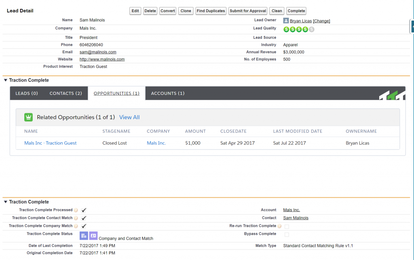Click the Clean button
Image resolution: width=414 pixels, height=260 pixels.
point(277,11)
